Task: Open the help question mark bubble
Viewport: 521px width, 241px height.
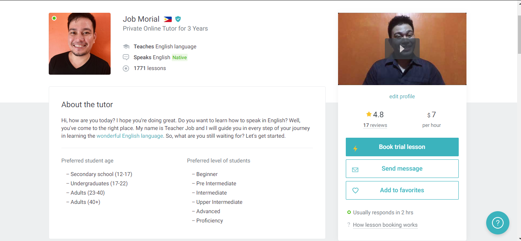Action: 497,223
